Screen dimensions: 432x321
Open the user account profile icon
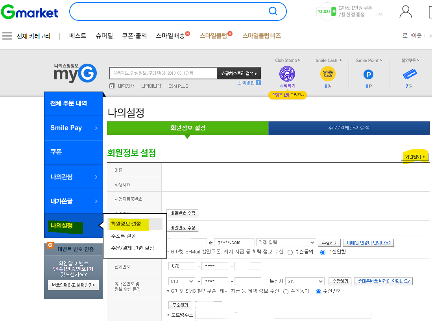(x=406, y=12)
